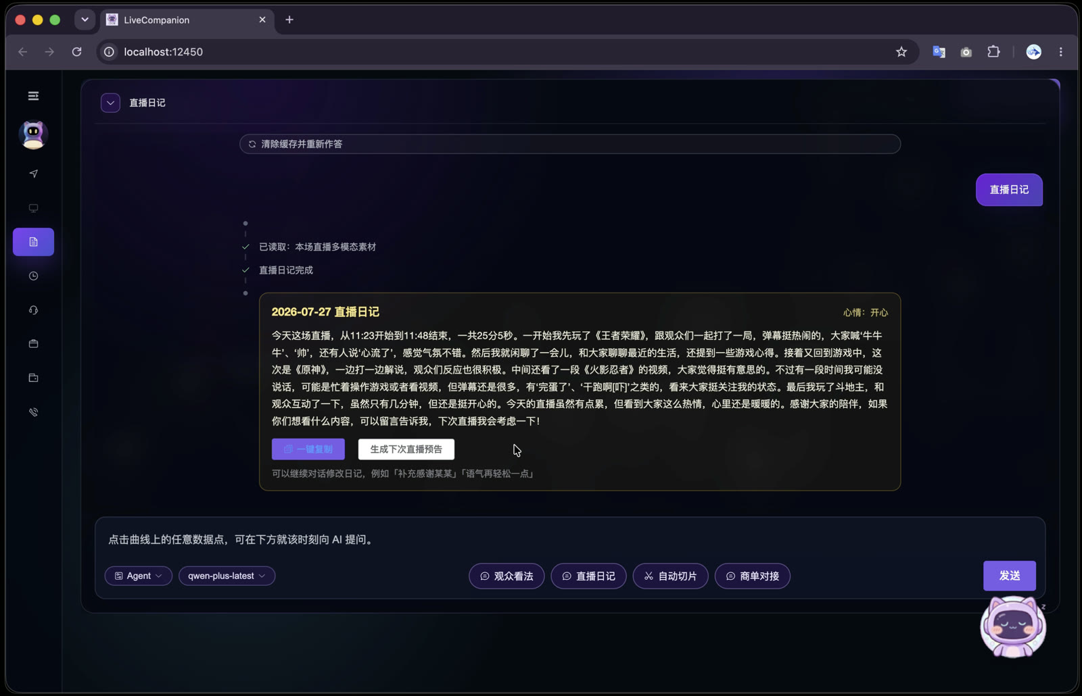This screenshot has height=696, width=1082.
Task: Click the 直播日记 purple chat bubble
Action: pyautogui.click(x=1009, y=190)
